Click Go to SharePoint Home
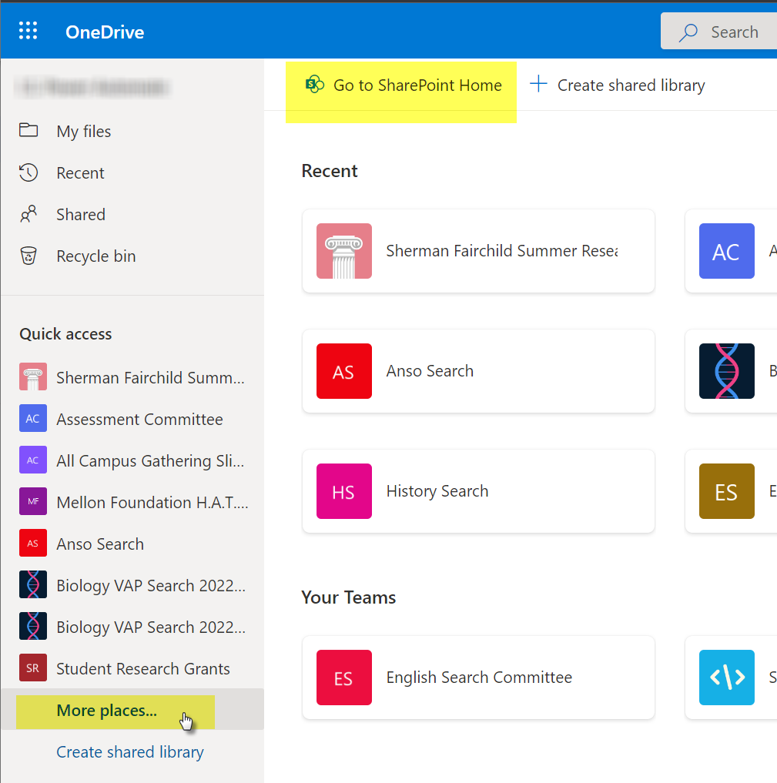The width and height of the screenshot is (777, 783). click(404, 85)
